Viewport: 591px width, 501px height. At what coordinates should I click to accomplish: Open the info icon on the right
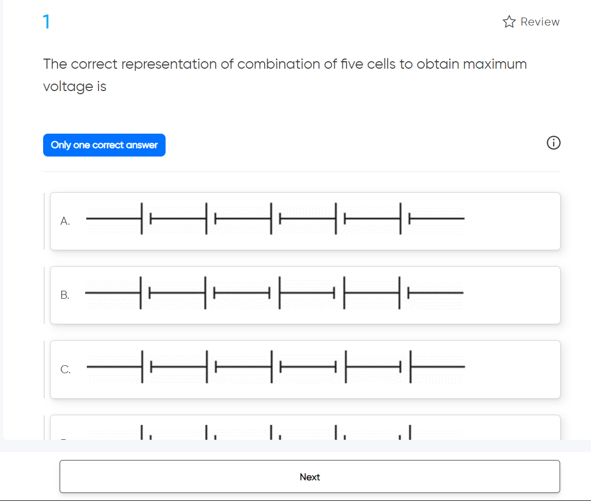pos(553,143)
